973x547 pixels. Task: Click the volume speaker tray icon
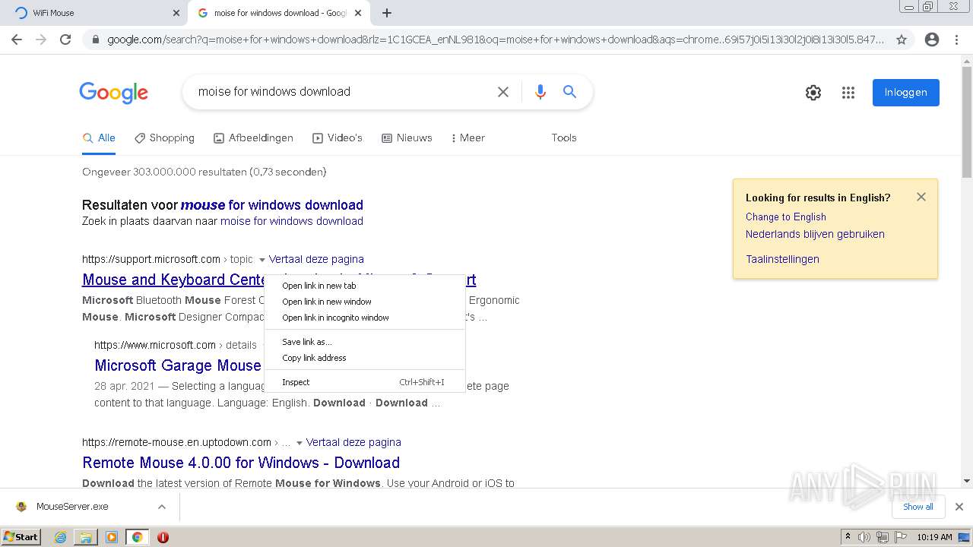pyautogui.click(x=864, y=537)
